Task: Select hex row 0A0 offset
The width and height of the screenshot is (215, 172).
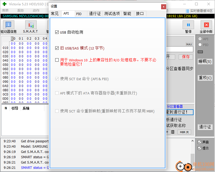Action: tap(6, 86)
